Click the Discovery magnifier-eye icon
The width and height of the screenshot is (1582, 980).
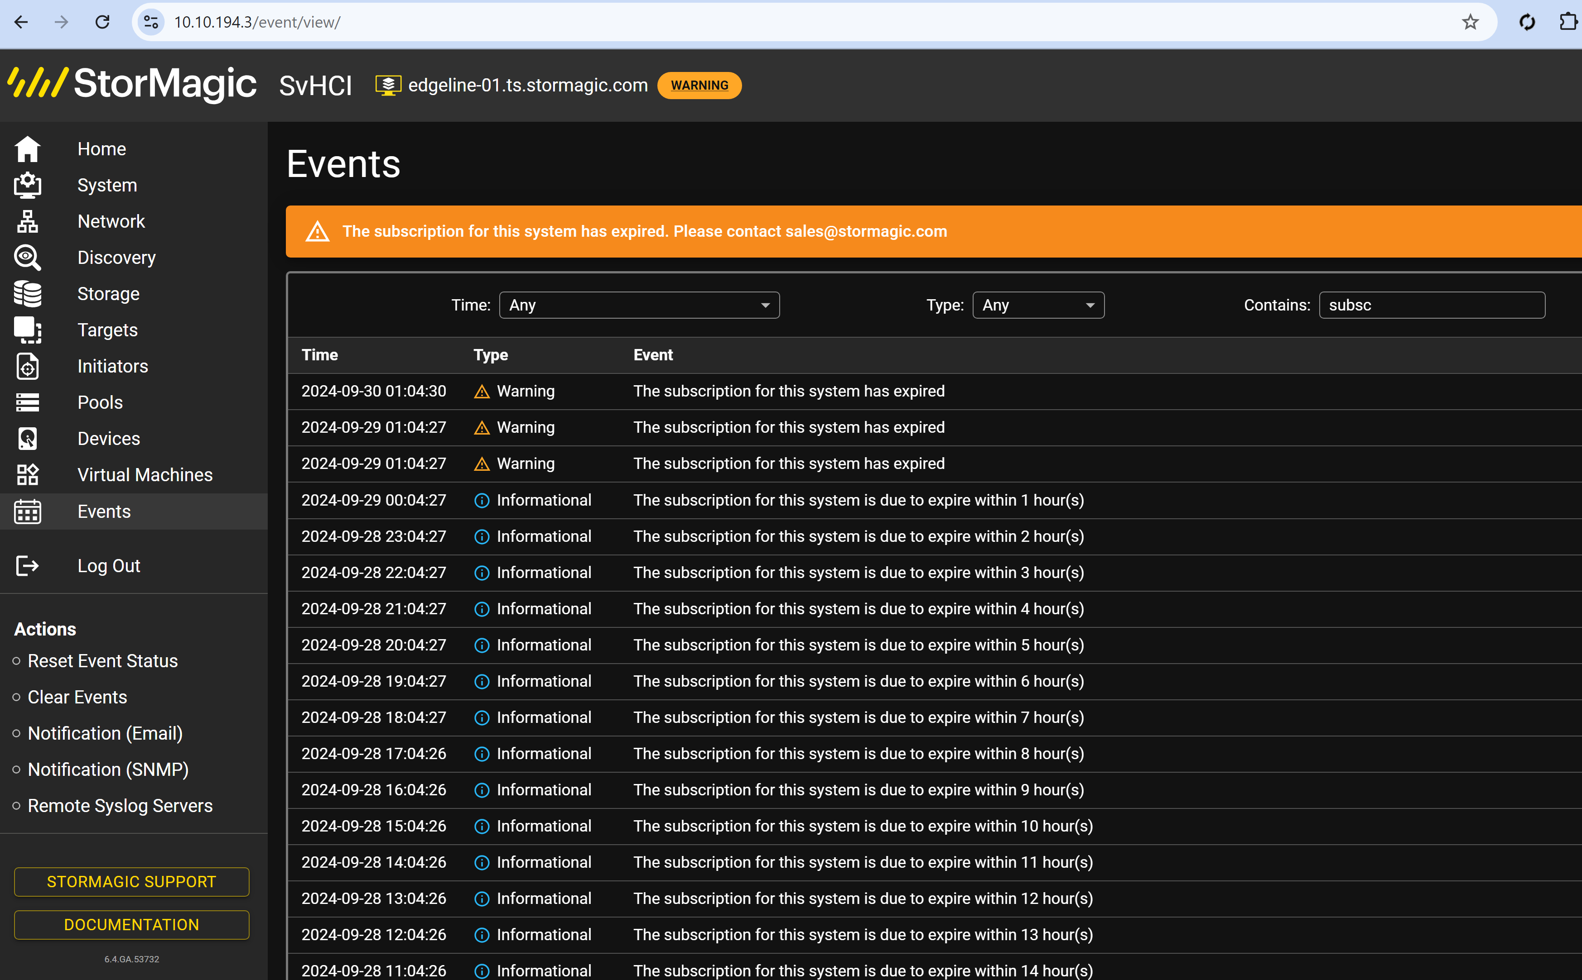27,258
